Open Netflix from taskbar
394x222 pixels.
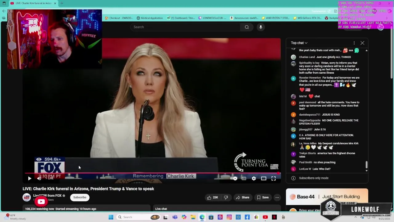pyautogui.click(x=274, y=217)
